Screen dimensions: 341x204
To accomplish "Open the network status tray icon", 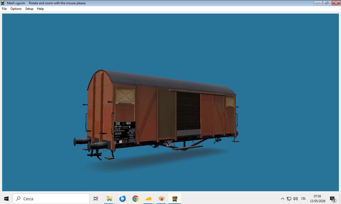I will point(289,199).
